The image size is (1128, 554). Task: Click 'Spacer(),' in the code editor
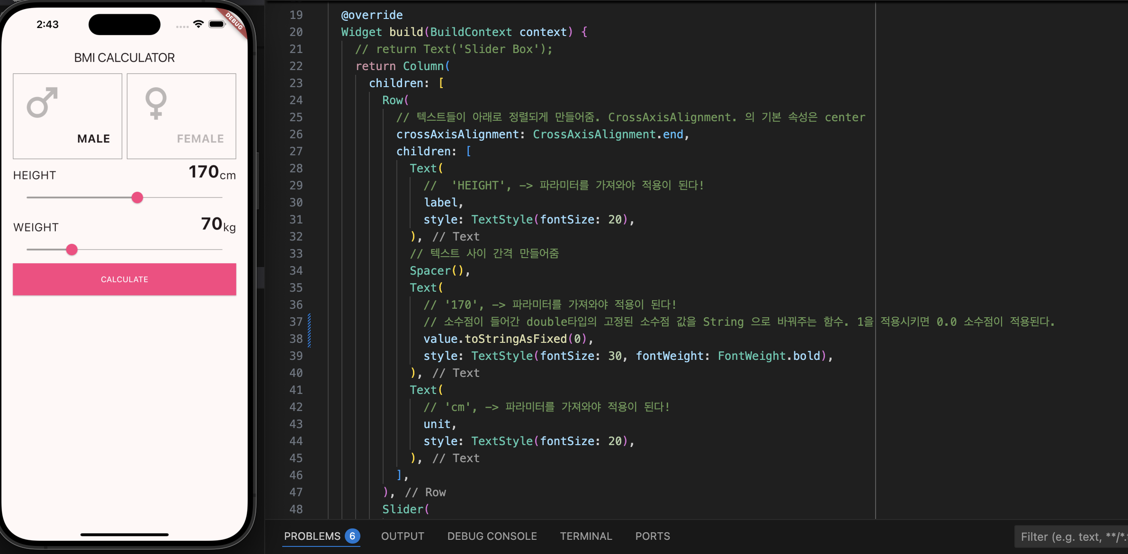coord(440,271)
